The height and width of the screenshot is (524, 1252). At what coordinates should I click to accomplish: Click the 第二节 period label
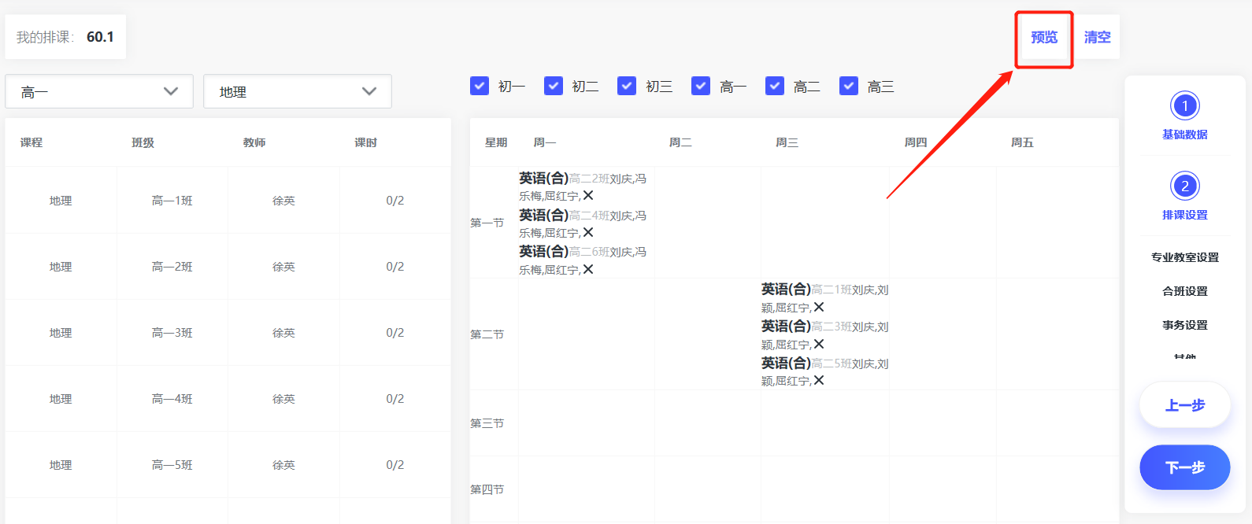(487, 334)
